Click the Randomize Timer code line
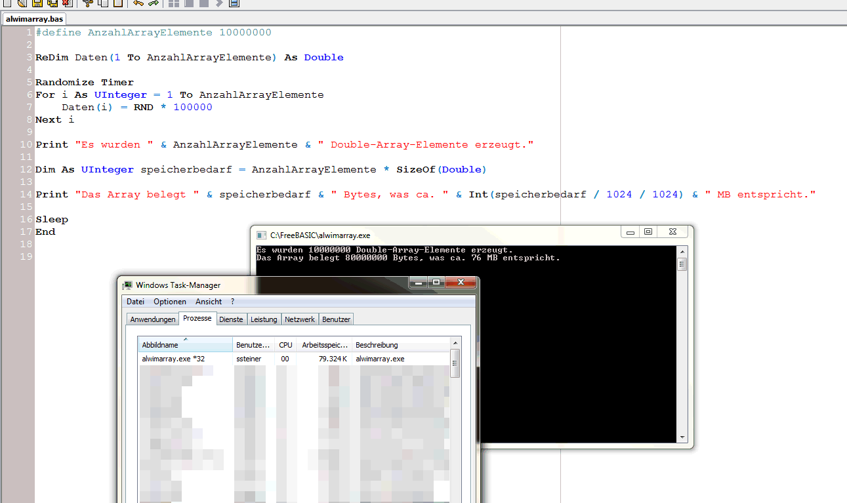The height and width of the screenshot is (503, 847). pos(85,82)
